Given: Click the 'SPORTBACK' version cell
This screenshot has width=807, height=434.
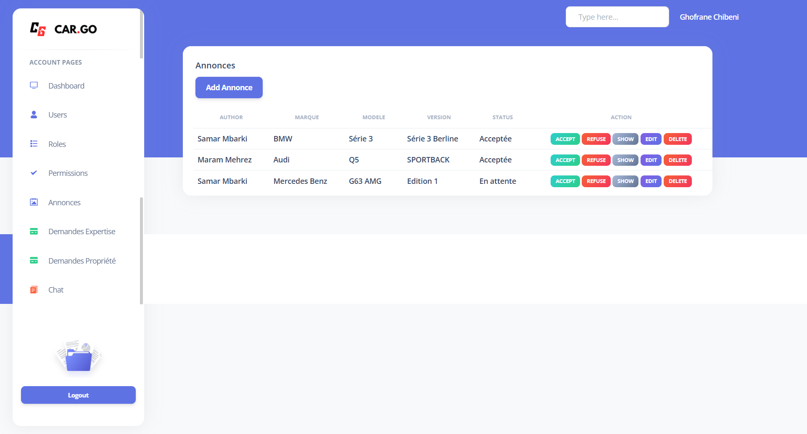Looking at the screenshot, I should coord(428,159).
